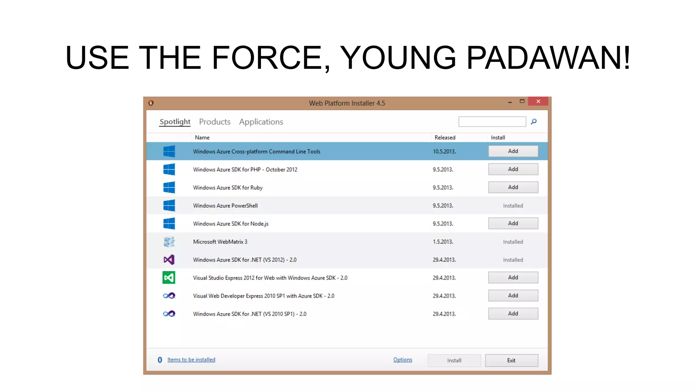
Task: Click the green Visual Studio Express 2012 icon
Action: [x=169, y=278]
